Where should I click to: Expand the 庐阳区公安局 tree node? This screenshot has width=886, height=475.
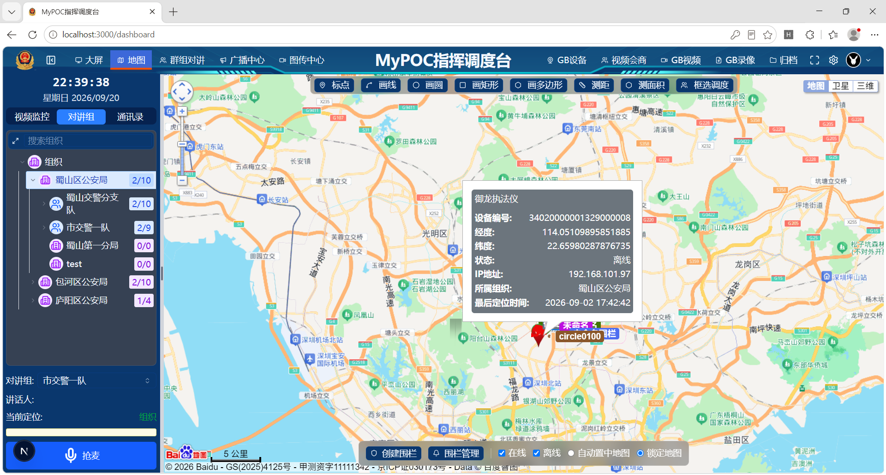[33, 301]
